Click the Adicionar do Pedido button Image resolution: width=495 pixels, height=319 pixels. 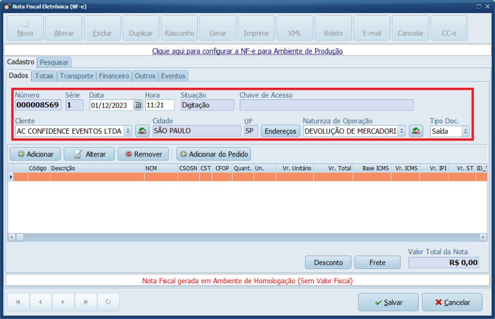tap(214, 154)
